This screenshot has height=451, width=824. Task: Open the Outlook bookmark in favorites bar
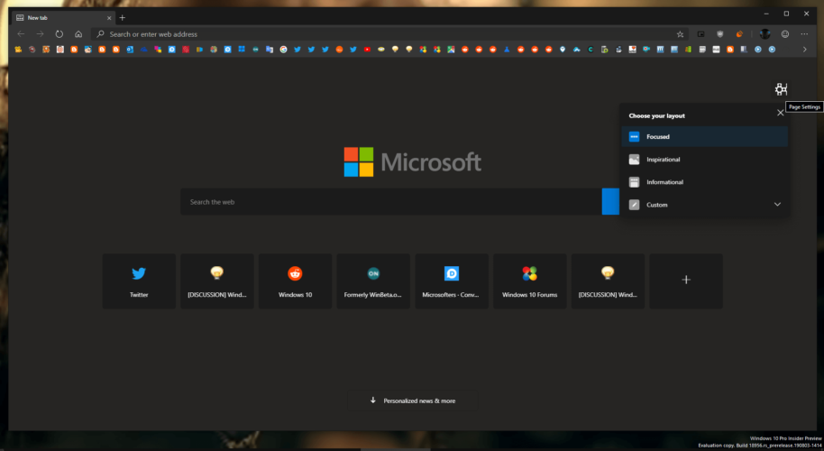[130, 50]
